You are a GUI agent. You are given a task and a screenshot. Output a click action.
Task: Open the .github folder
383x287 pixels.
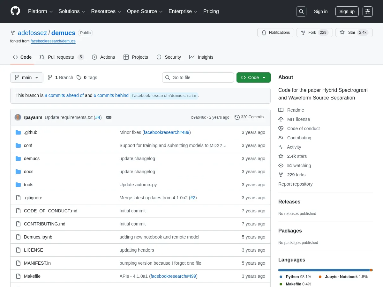click(x=31, y=132)
